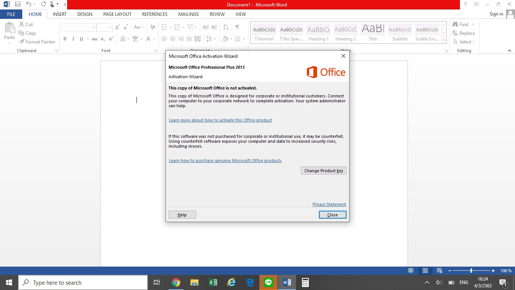
Task: Click the Undo arrow icon
Action: coord(29,5)
